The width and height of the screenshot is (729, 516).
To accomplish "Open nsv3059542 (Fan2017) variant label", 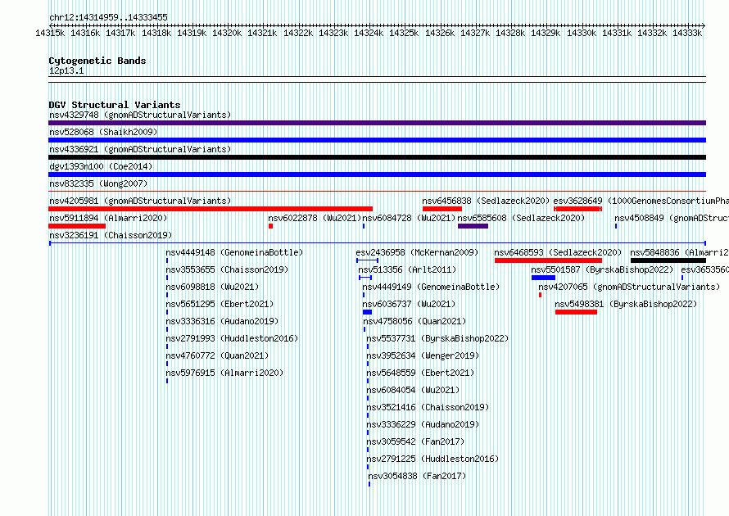I will coord(415,441).
